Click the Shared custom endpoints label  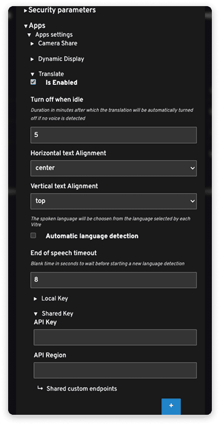pyautogui.click(x=81, y=389)
